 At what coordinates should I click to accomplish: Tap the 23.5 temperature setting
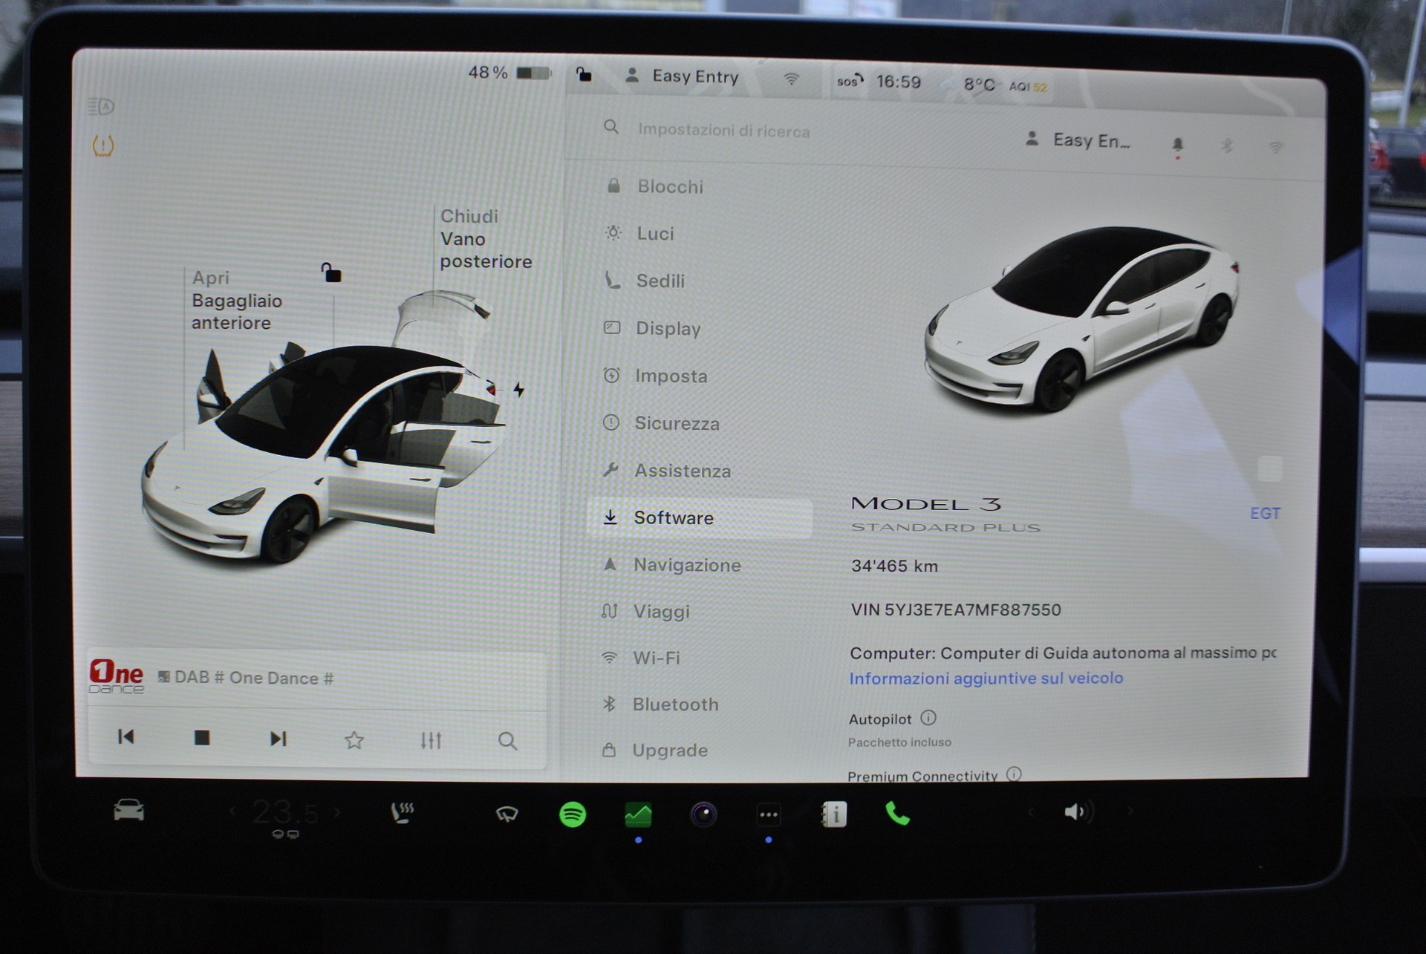pyautogui.click(x=285, y=812)
